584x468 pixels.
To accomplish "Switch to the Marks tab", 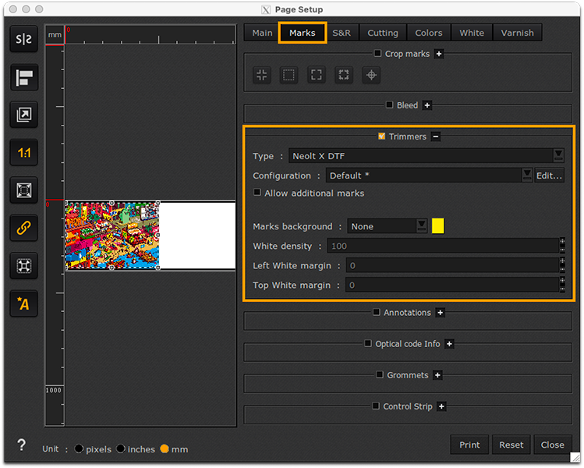I will tap(303, 33).
